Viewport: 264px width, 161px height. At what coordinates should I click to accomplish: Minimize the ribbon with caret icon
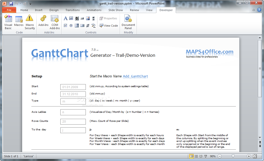(254, 10)
